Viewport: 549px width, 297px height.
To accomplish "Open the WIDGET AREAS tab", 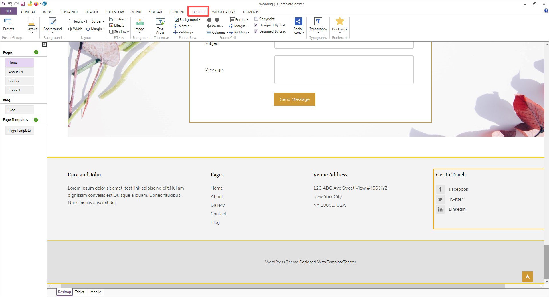I will (x=224, y=12).
